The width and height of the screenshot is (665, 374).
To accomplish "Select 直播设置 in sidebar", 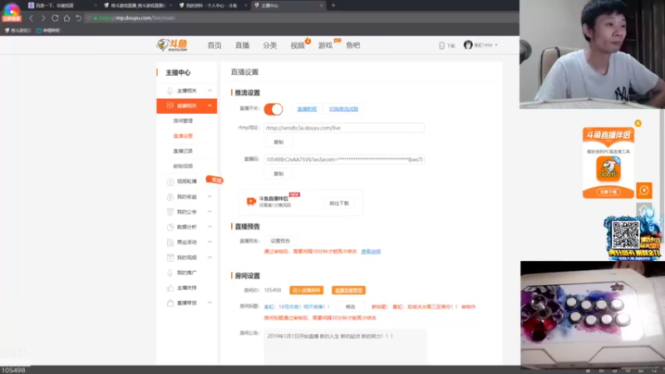I will (183, 136).
